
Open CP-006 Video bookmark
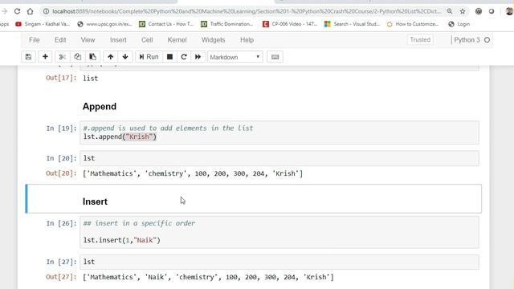click(x=290, y=24)
